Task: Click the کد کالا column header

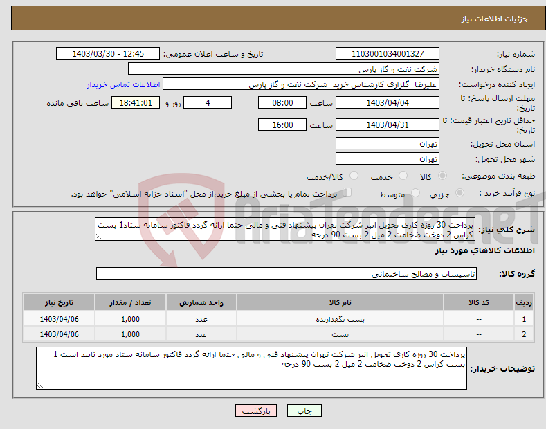Action: coord(479,302)
